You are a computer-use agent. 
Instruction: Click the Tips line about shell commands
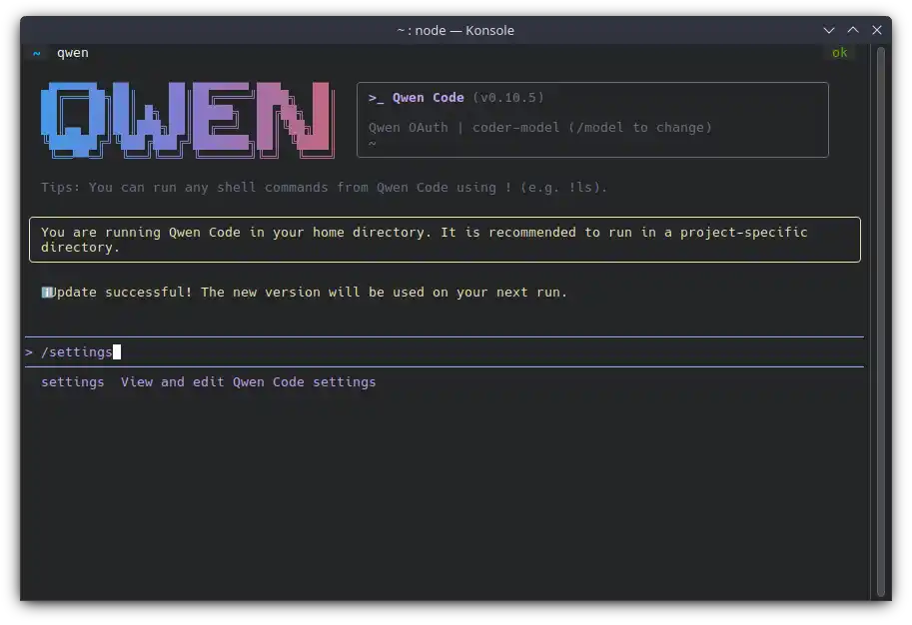[x=324, y=188]
